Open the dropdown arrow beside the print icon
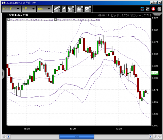The width and height of the screenshot is (163, 140). (x=82, y=9)
